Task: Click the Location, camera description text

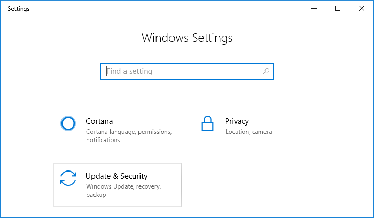Action: point(248,132)
